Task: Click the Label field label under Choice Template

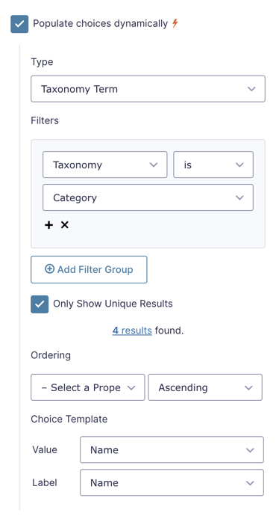Action: 45,482
